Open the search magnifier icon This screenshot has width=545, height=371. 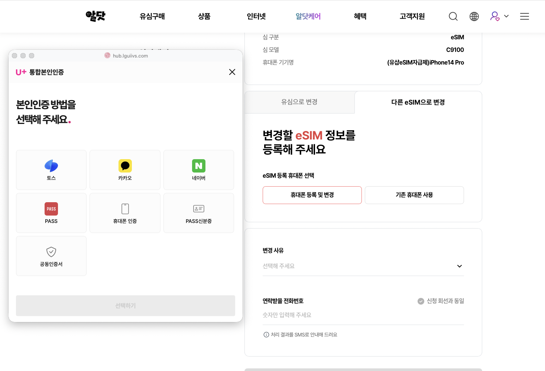point(453,16)
